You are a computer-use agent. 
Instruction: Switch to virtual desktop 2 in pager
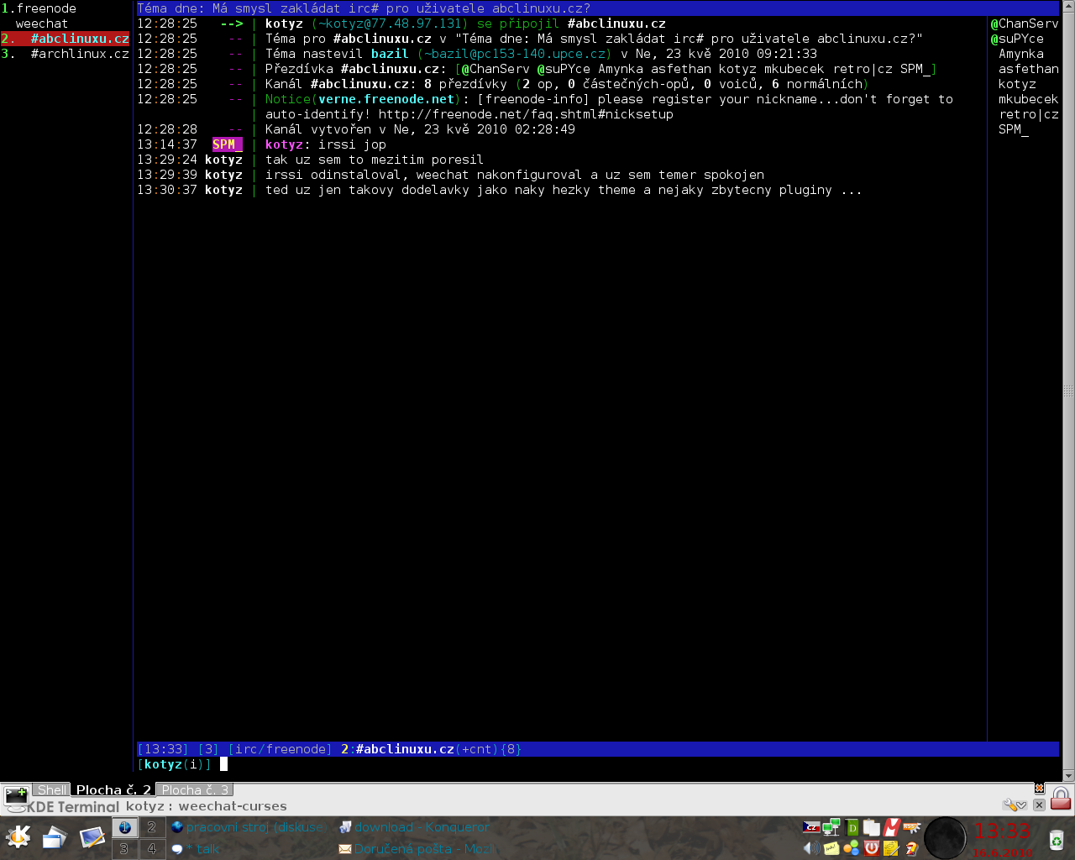click(151, 827)
